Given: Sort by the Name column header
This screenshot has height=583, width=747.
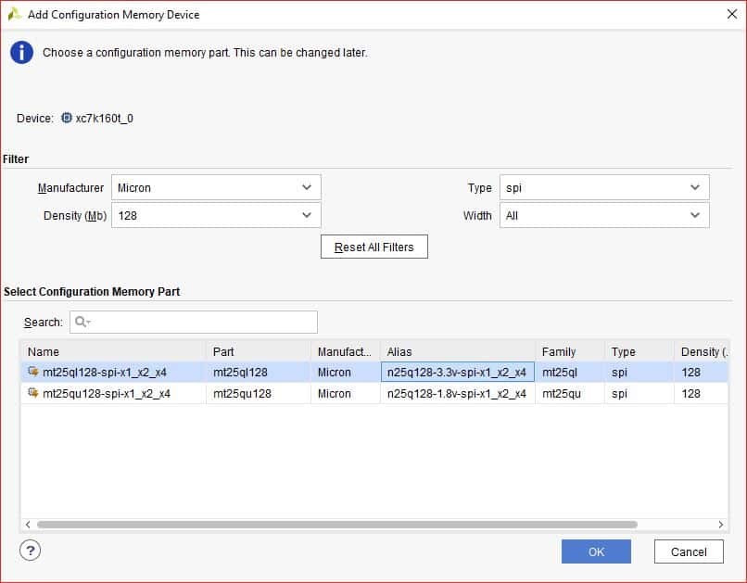Looking at the screenshot, I should tap(113, 352).
